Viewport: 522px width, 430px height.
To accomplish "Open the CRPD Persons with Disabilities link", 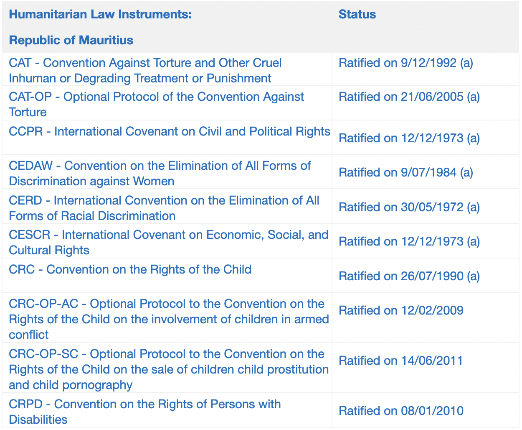I will coord(145,412).
